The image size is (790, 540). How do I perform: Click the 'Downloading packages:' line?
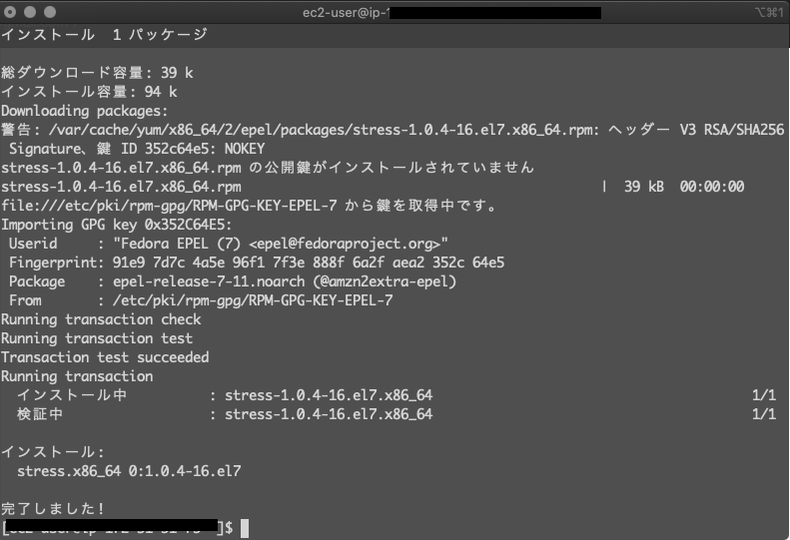(84, 111)
